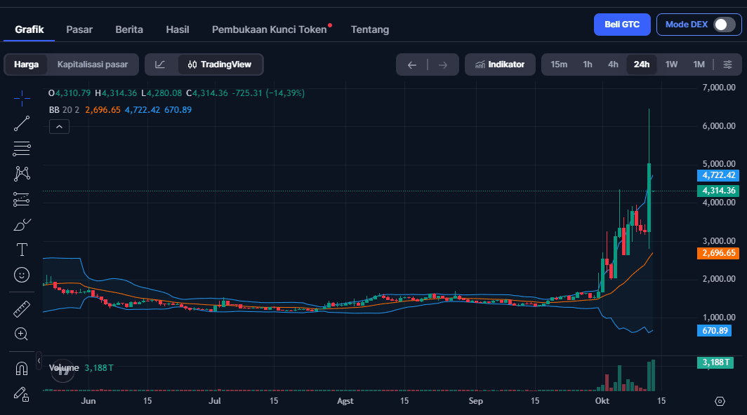Select the TradingView chart mode

[x=220, y=64]
